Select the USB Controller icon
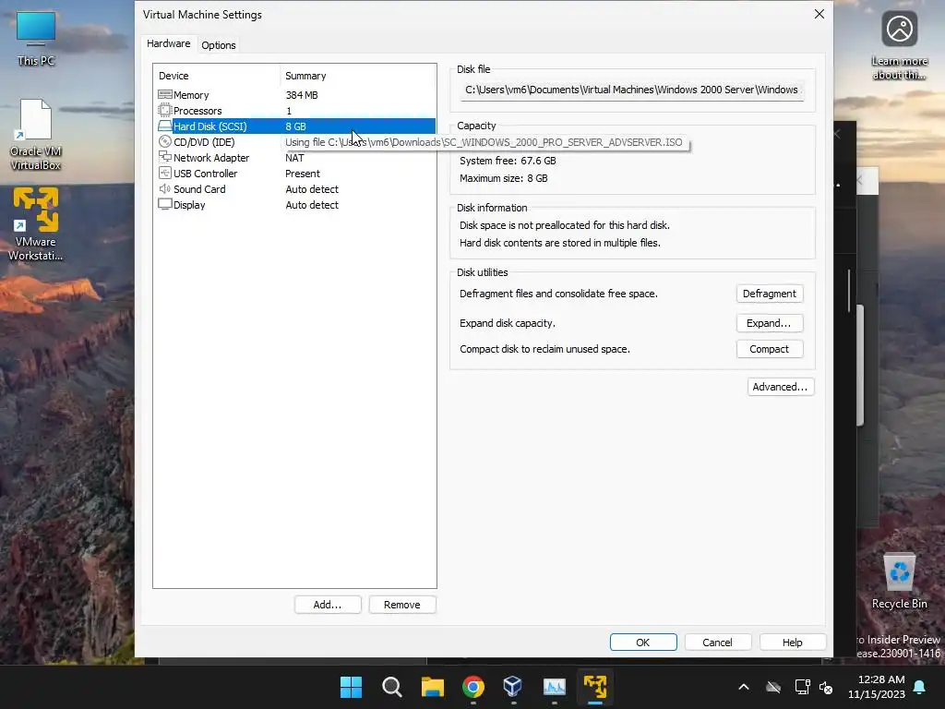The image size is (945, 709). [164, 173]
